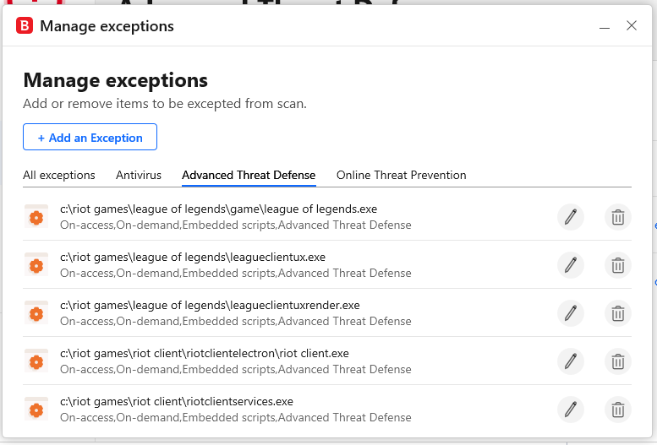Select path ending in riotclientelectron\riot client.exe
Image resolution: width=657 pixels, height=445 pixels.
point(205,353)
